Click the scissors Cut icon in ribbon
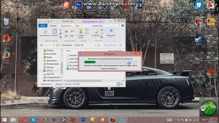The height and width of the screenshot is (123, 219). (61, 30)
